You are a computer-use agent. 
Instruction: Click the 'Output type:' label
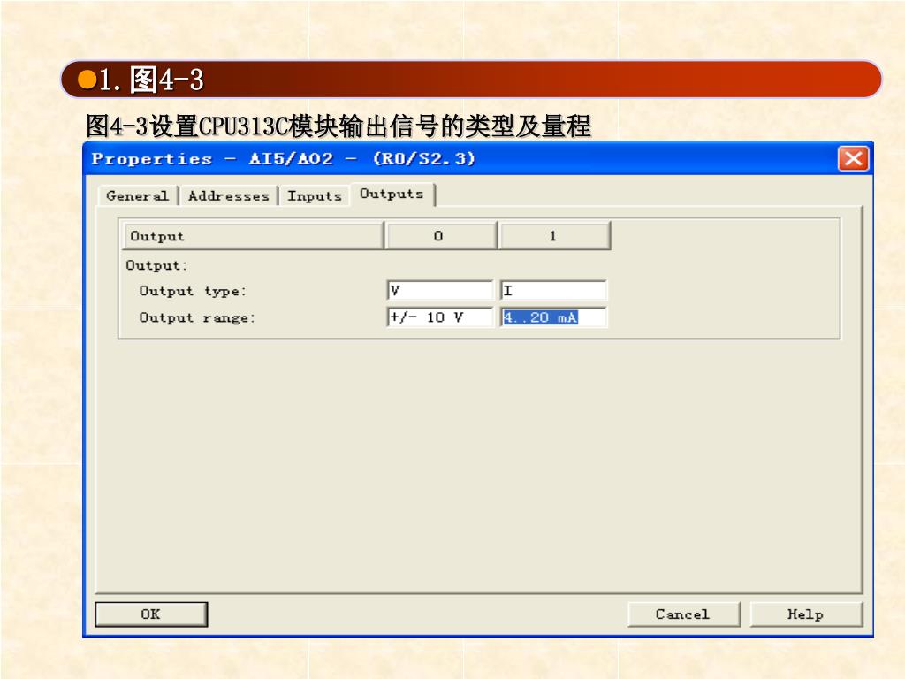[x=193, y=291]
